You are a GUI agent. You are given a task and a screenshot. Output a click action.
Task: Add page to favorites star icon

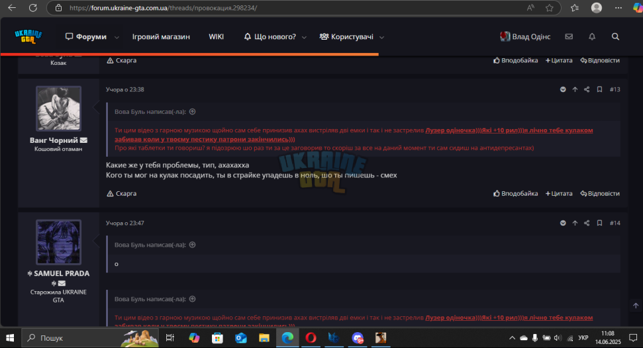[x=550, y=8]
